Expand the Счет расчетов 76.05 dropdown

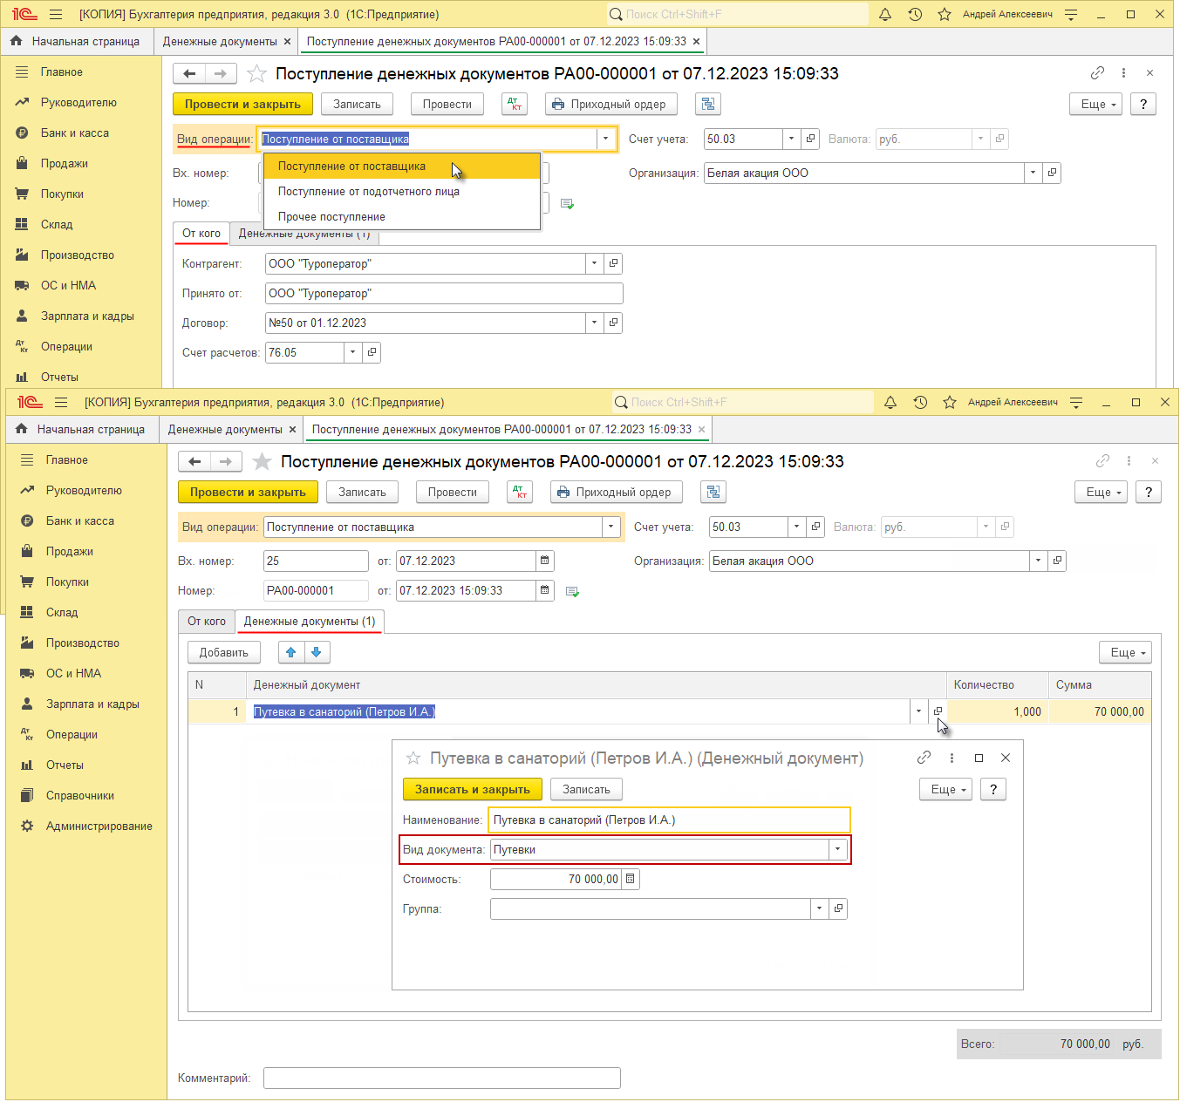click(x=352, y=352)
